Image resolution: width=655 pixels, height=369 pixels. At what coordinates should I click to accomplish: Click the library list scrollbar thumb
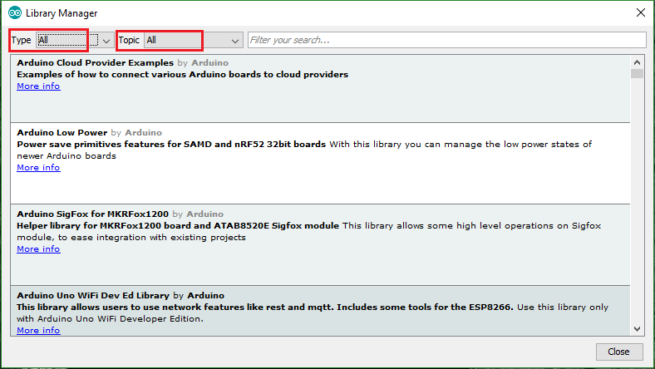[x=637, y=73]
